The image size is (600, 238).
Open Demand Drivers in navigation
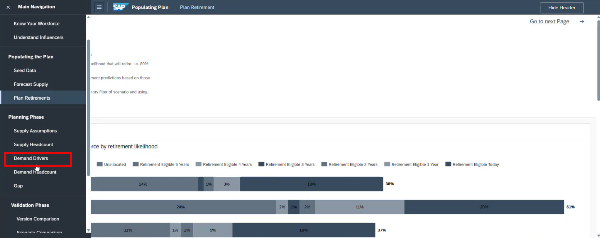coord(31,158)
